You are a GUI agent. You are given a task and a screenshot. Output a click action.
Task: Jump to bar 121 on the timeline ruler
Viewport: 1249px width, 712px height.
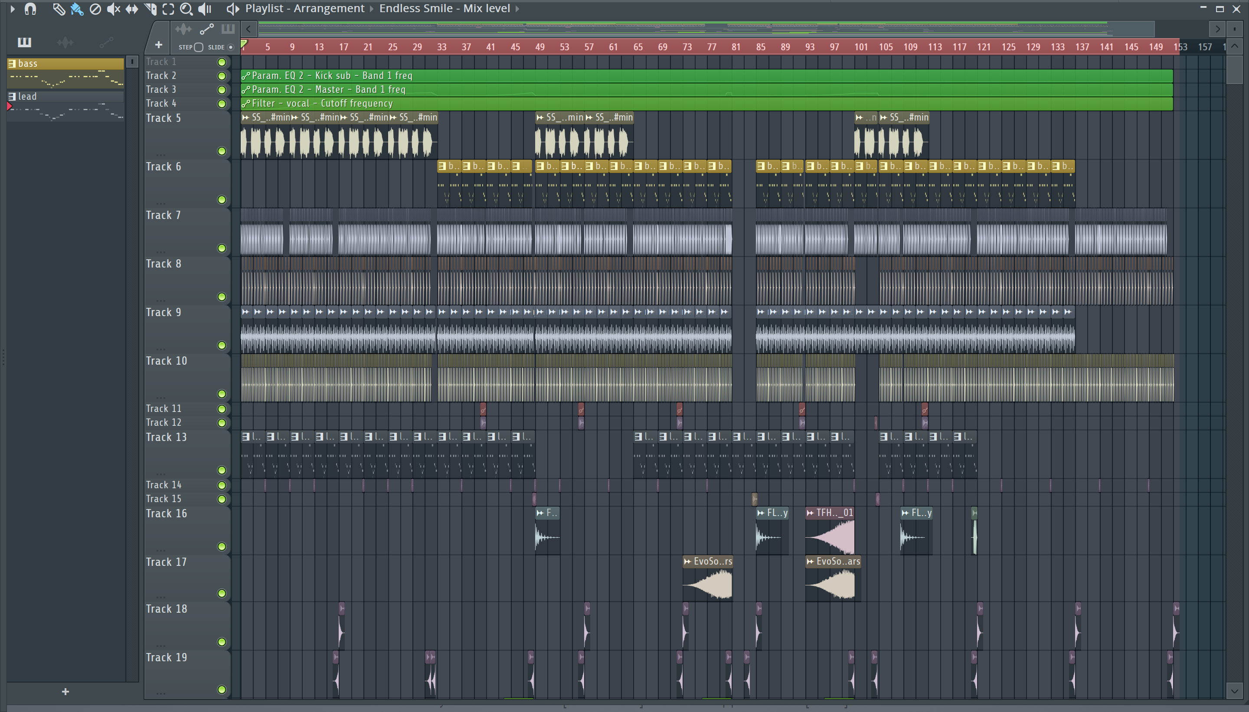click(984, 47)
